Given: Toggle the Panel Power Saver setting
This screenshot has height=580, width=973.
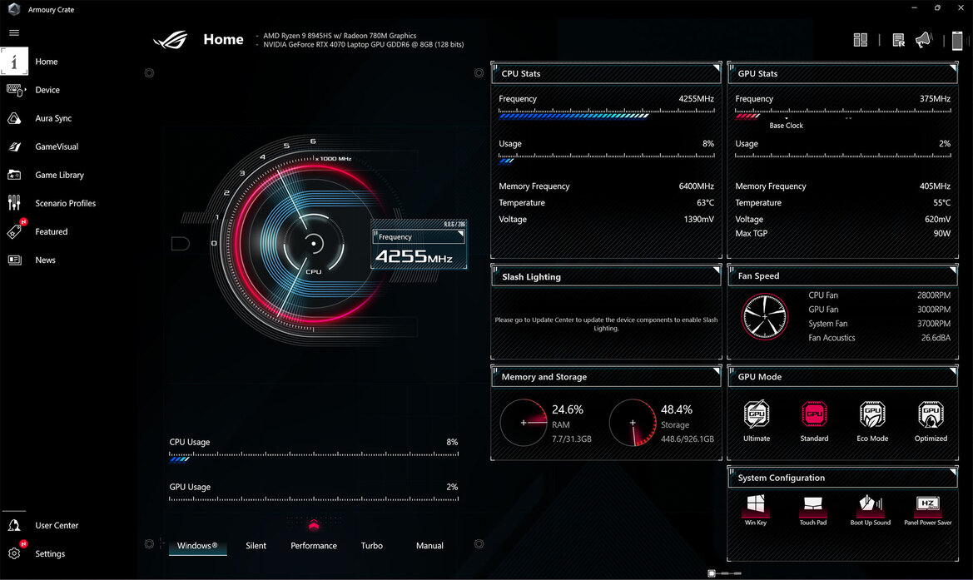Looking at the screenshot, I should (x=928, y=510).
